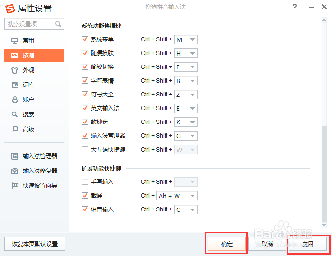Click the scrollbar down arrow

[x=324, y=225]
